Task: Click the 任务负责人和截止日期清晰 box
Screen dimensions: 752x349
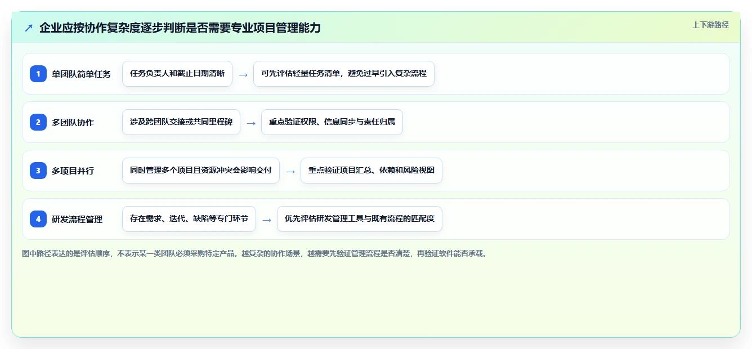Action: (x=177, y=74)
